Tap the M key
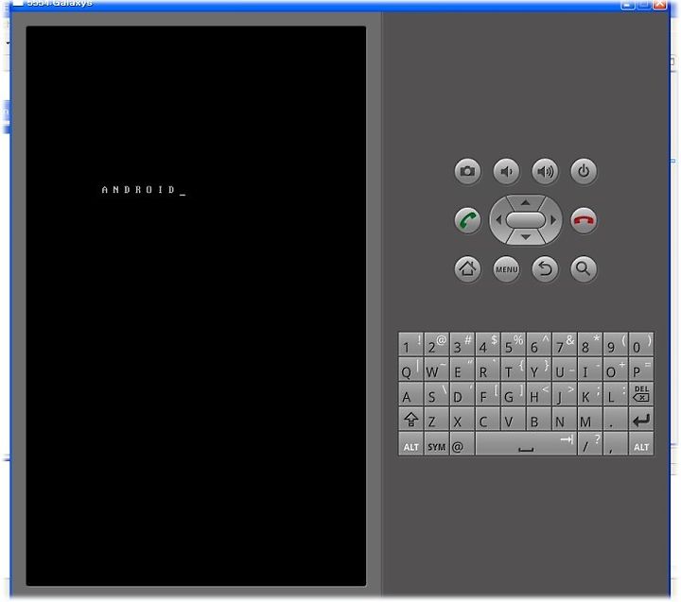 (590, 419)
